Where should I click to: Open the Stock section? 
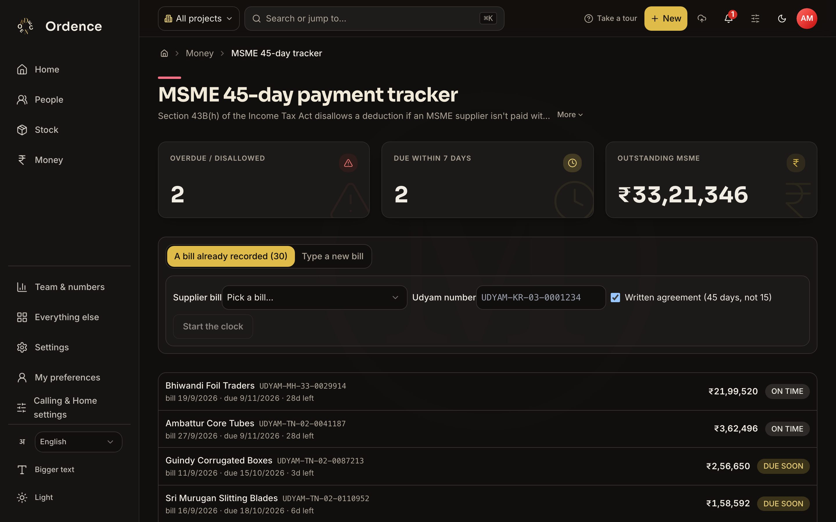[69, 130]
